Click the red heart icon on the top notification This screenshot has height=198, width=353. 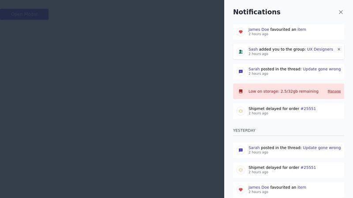pyautogui.click(x=240, y=32)
